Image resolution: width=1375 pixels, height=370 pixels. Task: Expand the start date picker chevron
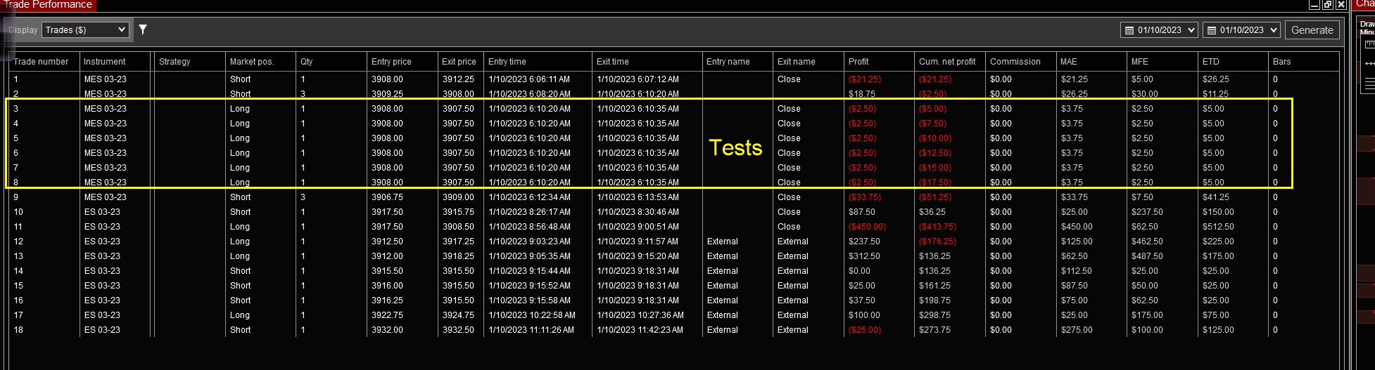(x=1191, y=30)
